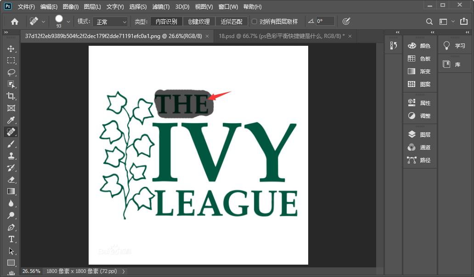The image size is (474, 277).
Task: Open the 色板 panel
Action: click(420, 59)
